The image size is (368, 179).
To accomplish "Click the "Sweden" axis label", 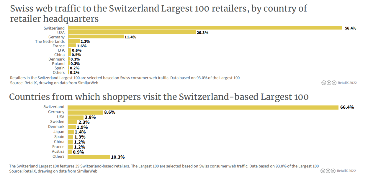I will pyautogui.click(x=57, y=122).
